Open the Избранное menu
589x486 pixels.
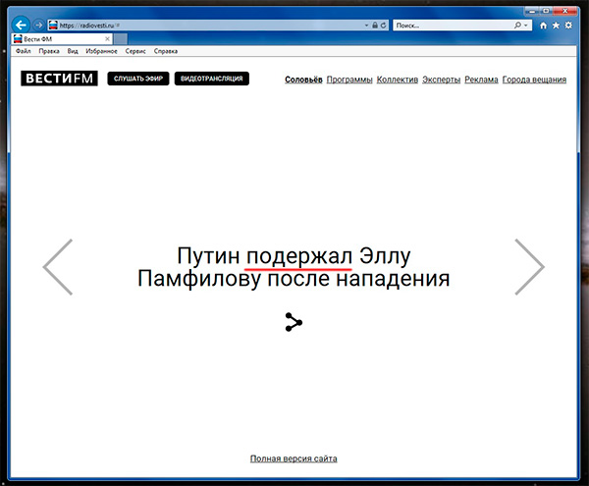coord(101,50)
